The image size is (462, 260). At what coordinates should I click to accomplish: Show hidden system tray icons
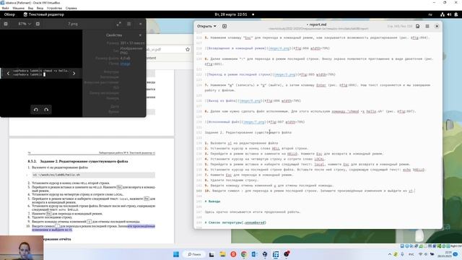click(x=390, y=254)
